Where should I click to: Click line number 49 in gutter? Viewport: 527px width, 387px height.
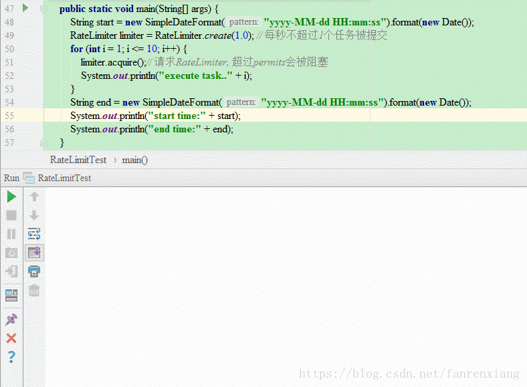pyautogui.click(x=9, y=35)
